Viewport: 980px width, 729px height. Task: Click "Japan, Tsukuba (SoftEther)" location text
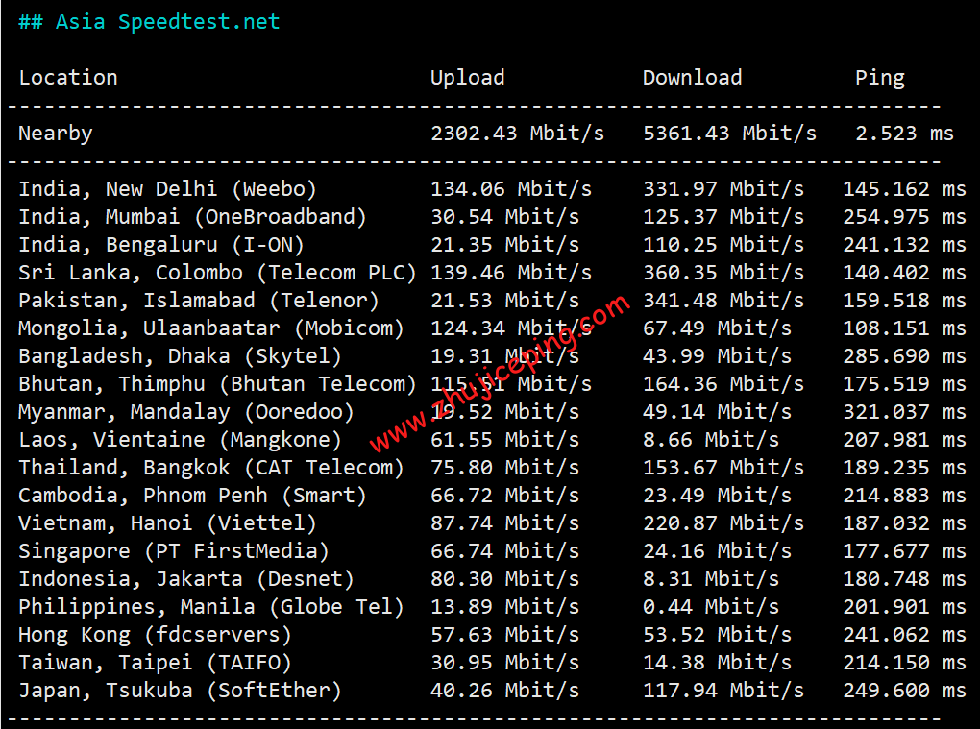[180, 691]
